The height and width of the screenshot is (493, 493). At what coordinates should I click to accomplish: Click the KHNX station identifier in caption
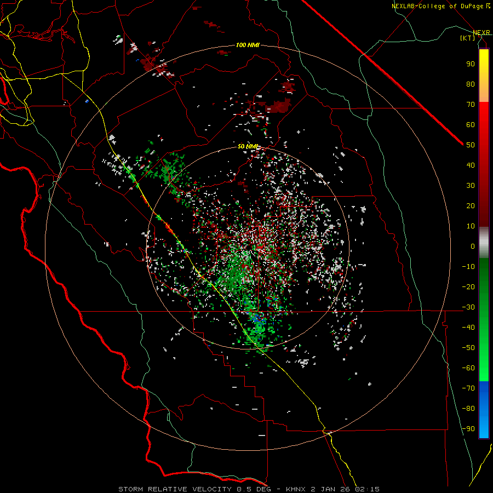(296, 489)
